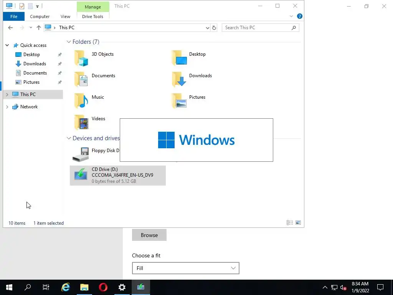Select Pictures in the navigation pane

pos(31,82)
